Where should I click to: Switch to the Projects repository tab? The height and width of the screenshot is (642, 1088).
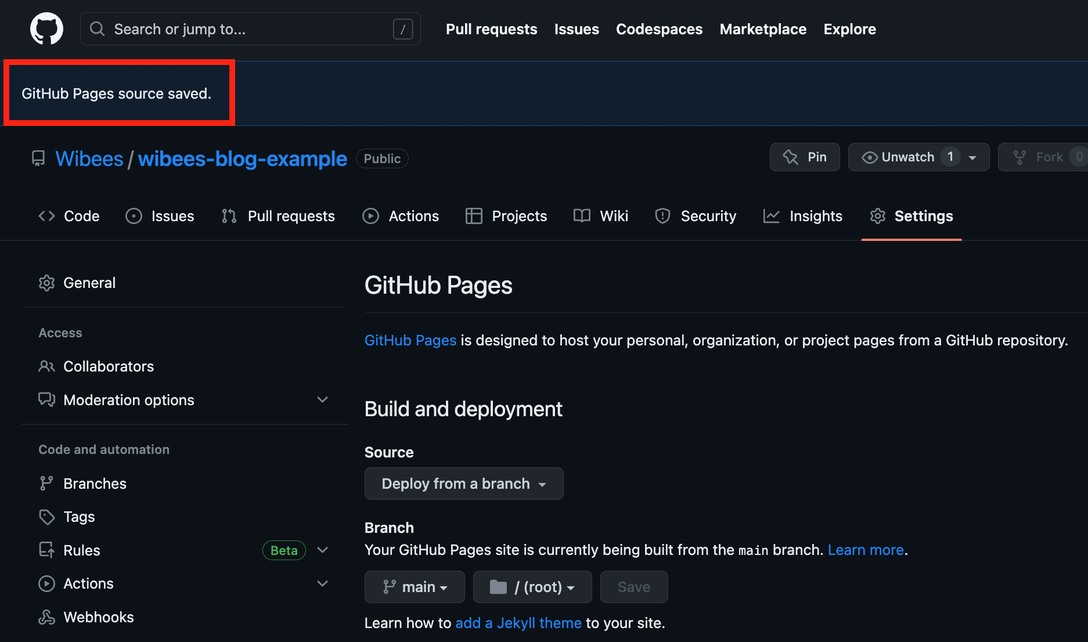pyautogui.click(x=506, y=216)
